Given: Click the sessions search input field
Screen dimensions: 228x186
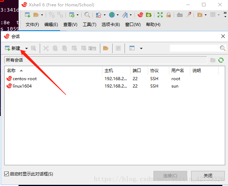Looking at the screenshot, I should tap(195, 48).
